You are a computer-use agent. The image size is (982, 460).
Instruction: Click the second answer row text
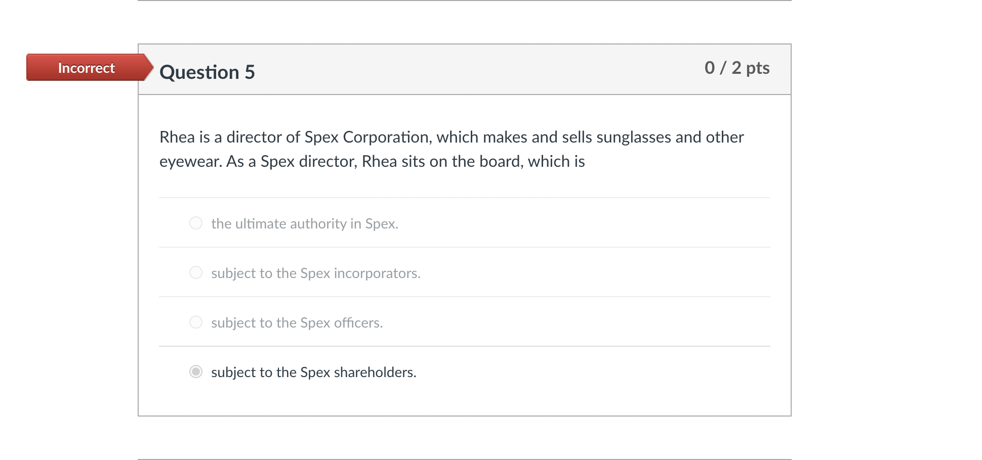pos(315,272)
